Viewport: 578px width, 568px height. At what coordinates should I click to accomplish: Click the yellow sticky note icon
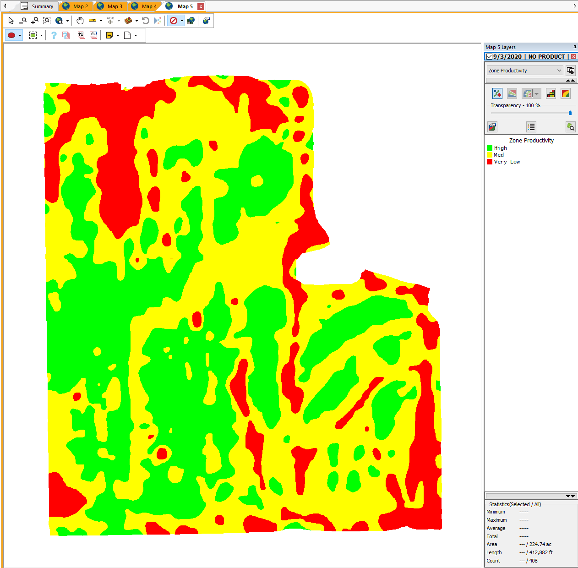point(109,35)
